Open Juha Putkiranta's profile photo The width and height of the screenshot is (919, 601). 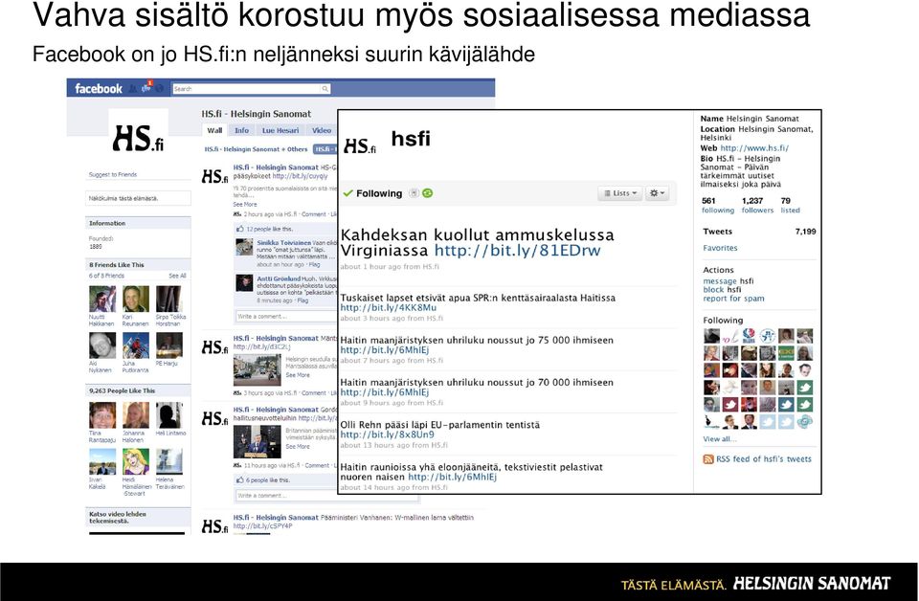click(x=136, y=345)
